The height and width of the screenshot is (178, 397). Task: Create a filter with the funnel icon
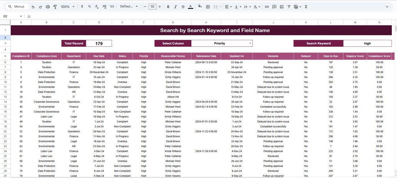(x=289, y=6)
